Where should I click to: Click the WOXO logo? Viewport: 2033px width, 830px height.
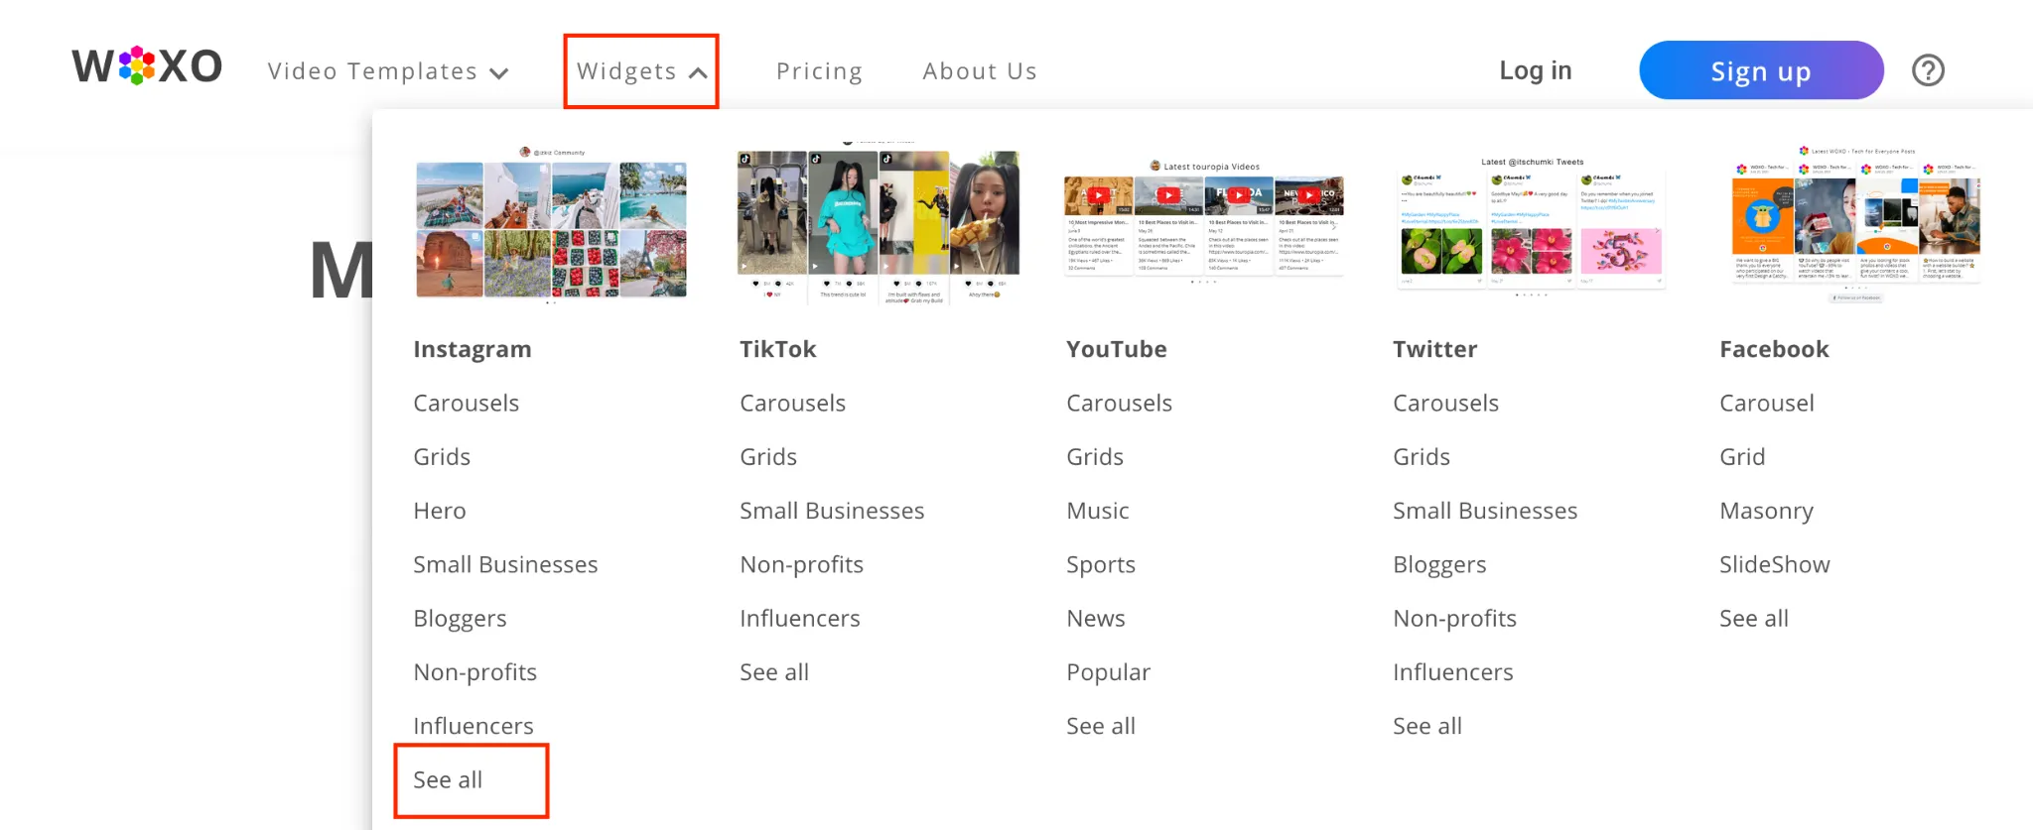pos(147,67)
